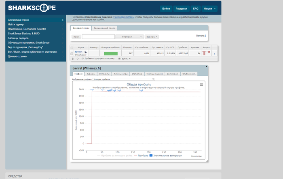Click the trash icon below the results table
Viewport: 283px width, 179px height.
pyautogui.click(x=73, y=59)
